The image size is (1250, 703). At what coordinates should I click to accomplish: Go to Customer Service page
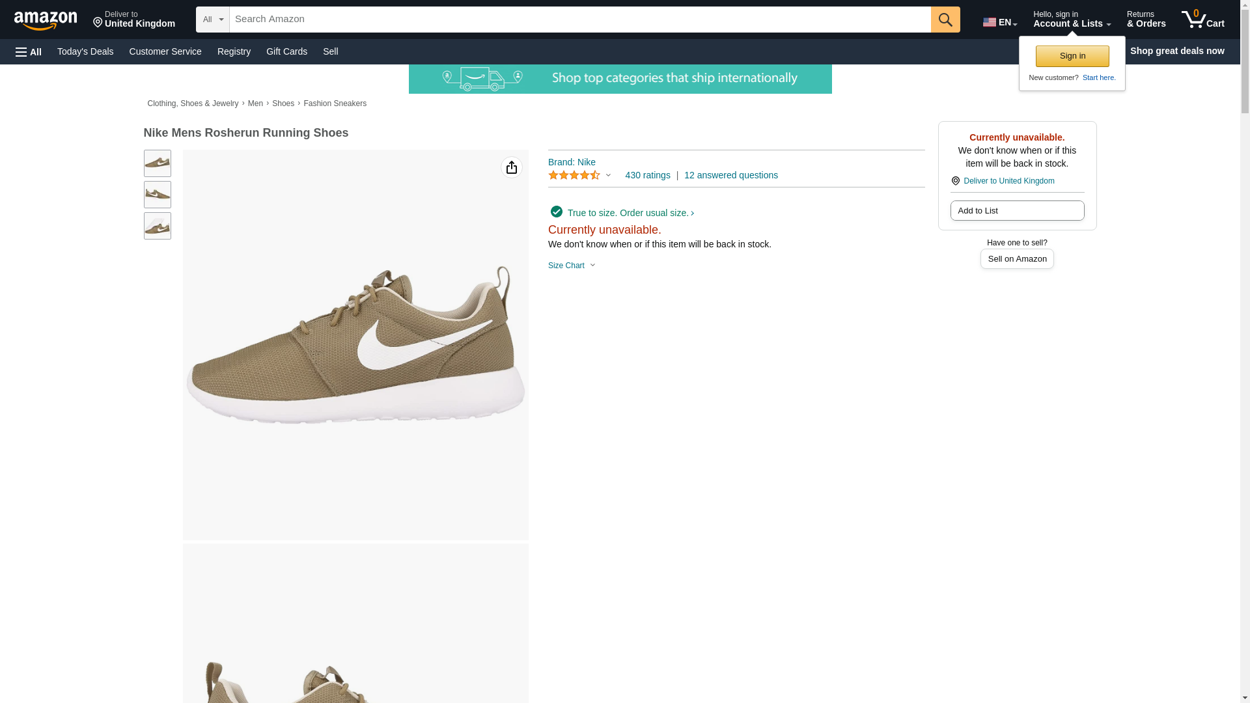(165, 51)
